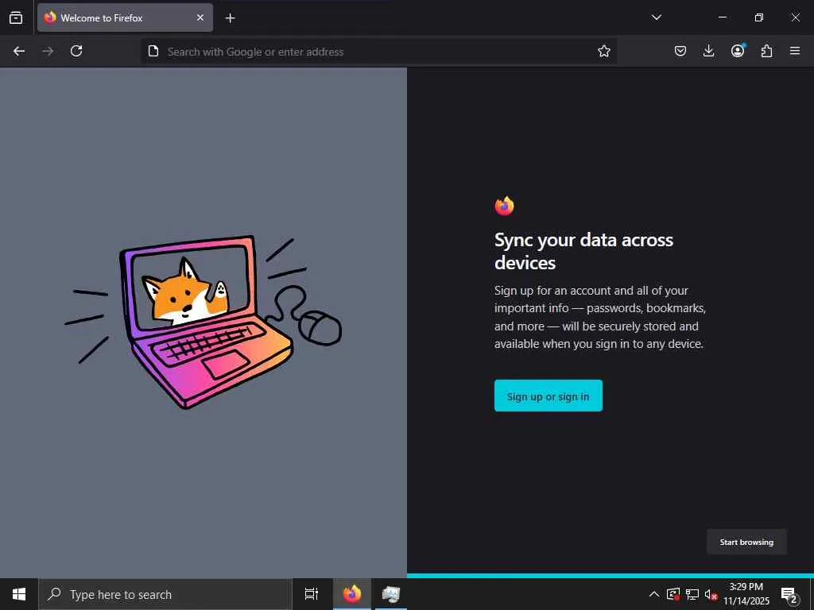This screenshot has width=814, height=610.
Task: Minimize the Firefox window
Action: point(722,17)
